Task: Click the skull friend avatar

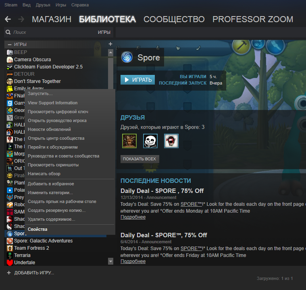Action: [150, 141]
